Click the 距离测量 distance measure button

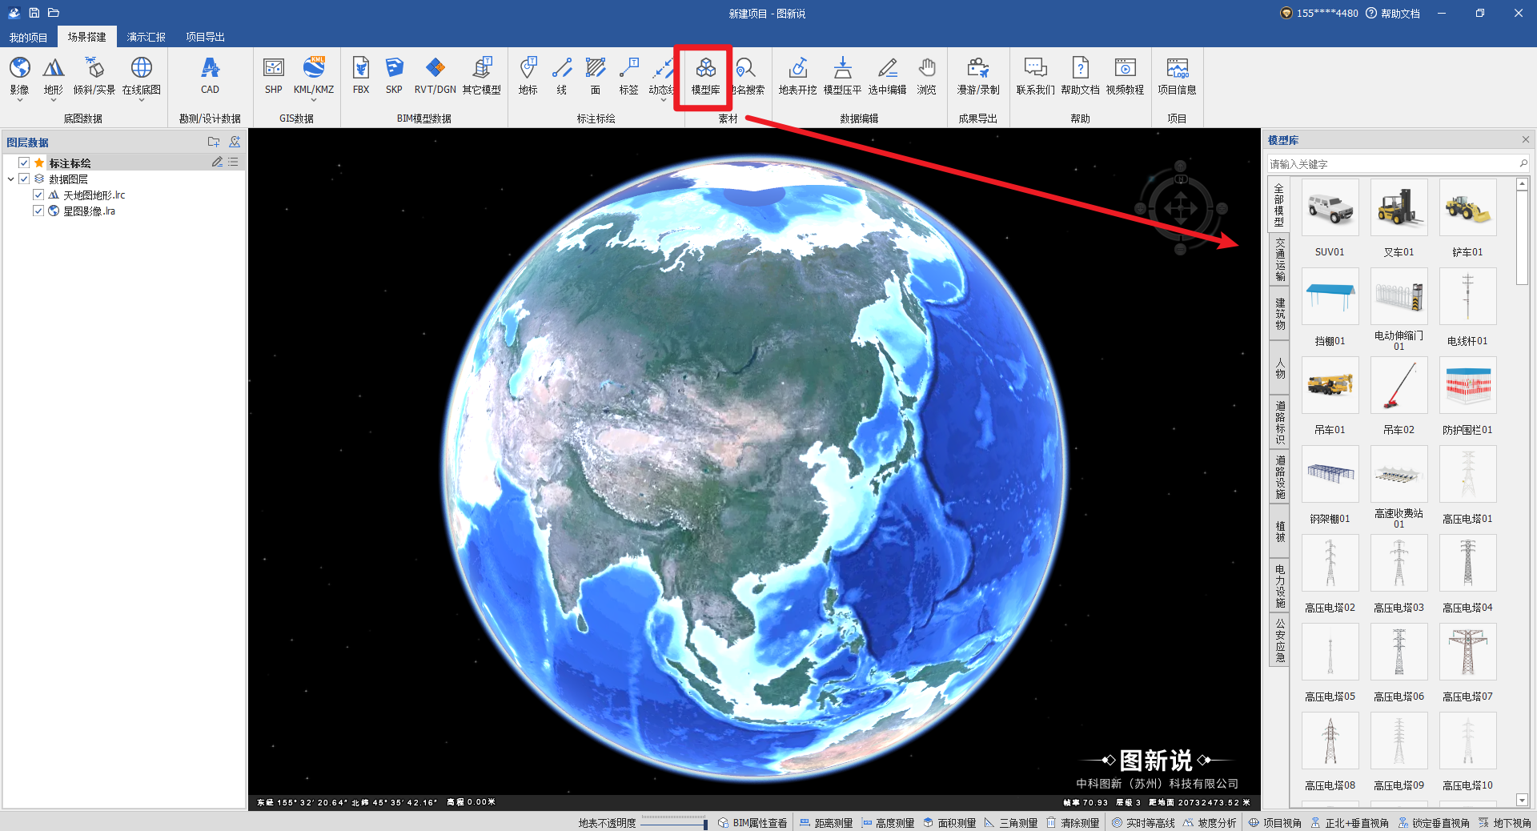tap(826, 823)
